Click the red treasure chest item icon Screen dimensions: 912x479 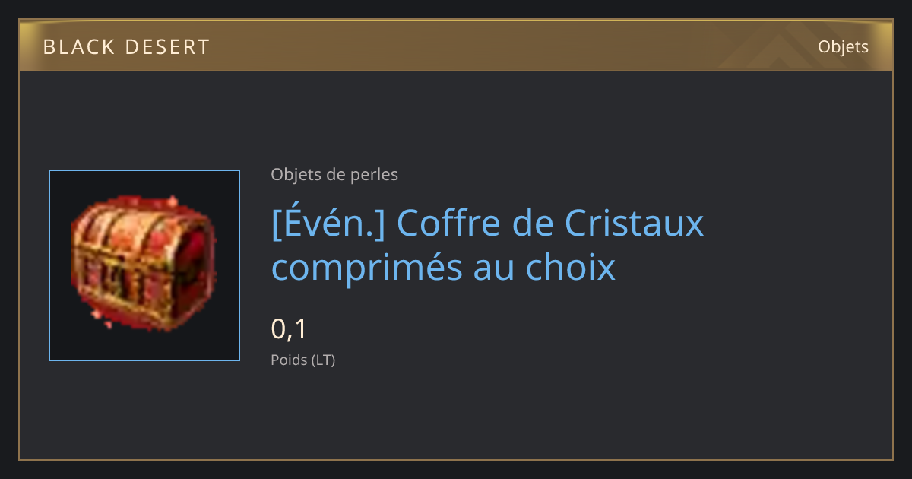pos(144,265)
